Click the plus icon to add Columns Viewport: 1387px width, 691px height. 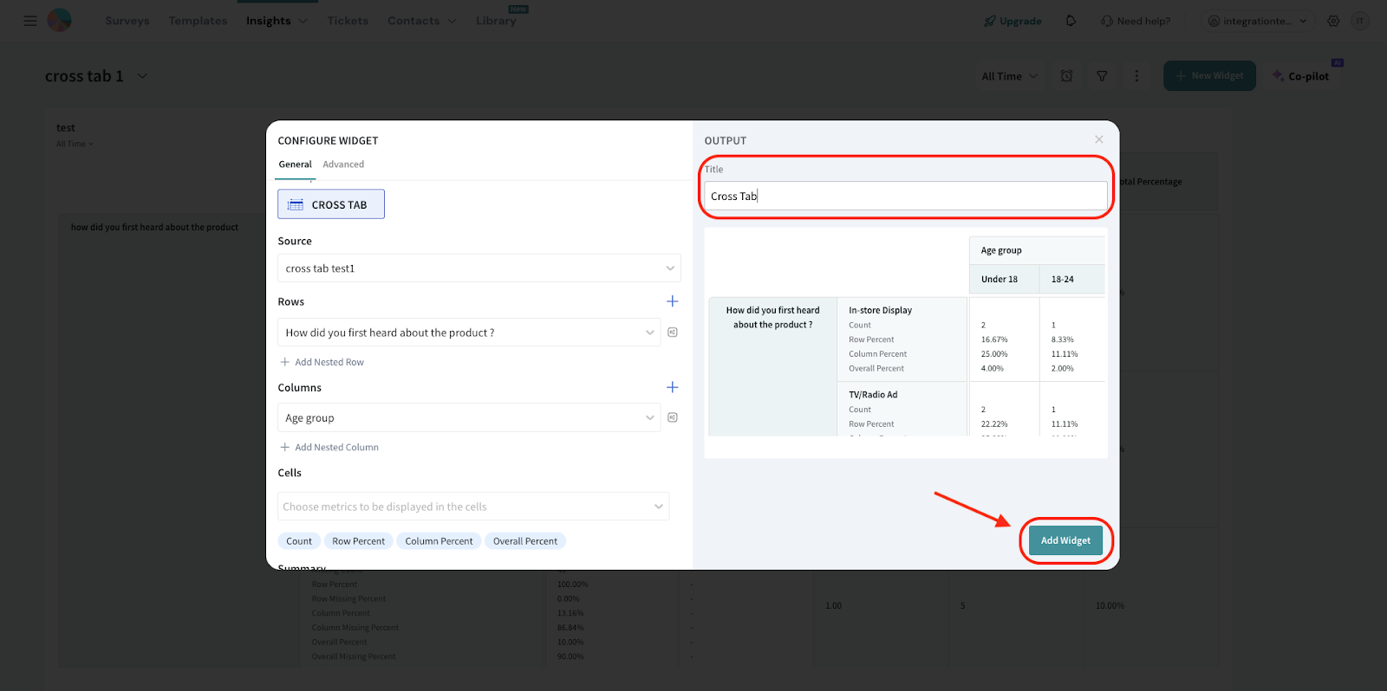coord(672,387)
